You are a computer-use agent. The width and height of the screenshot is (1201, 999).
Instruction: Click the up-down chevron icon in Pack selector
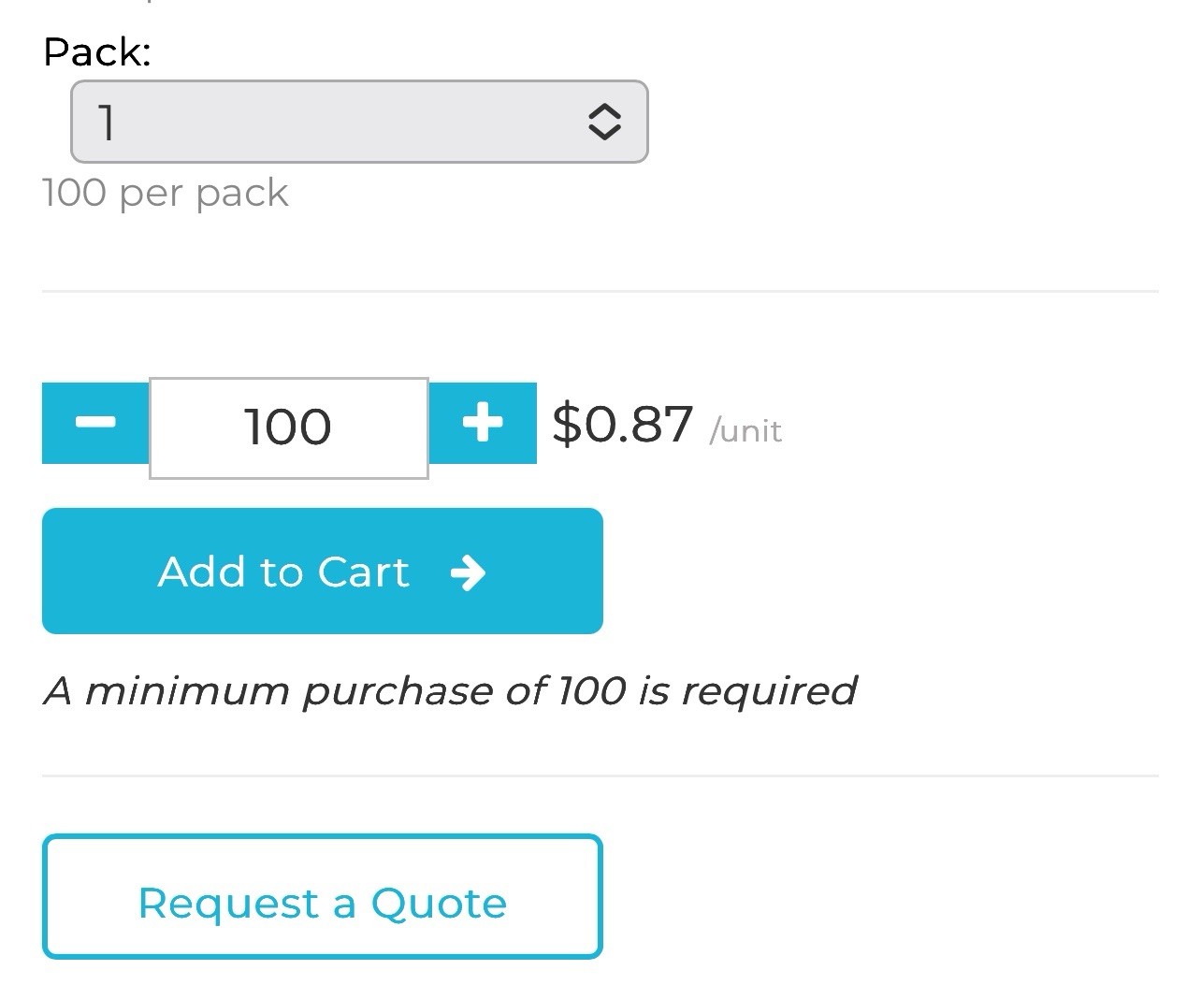pyautogui.click(x=604, y=122)
